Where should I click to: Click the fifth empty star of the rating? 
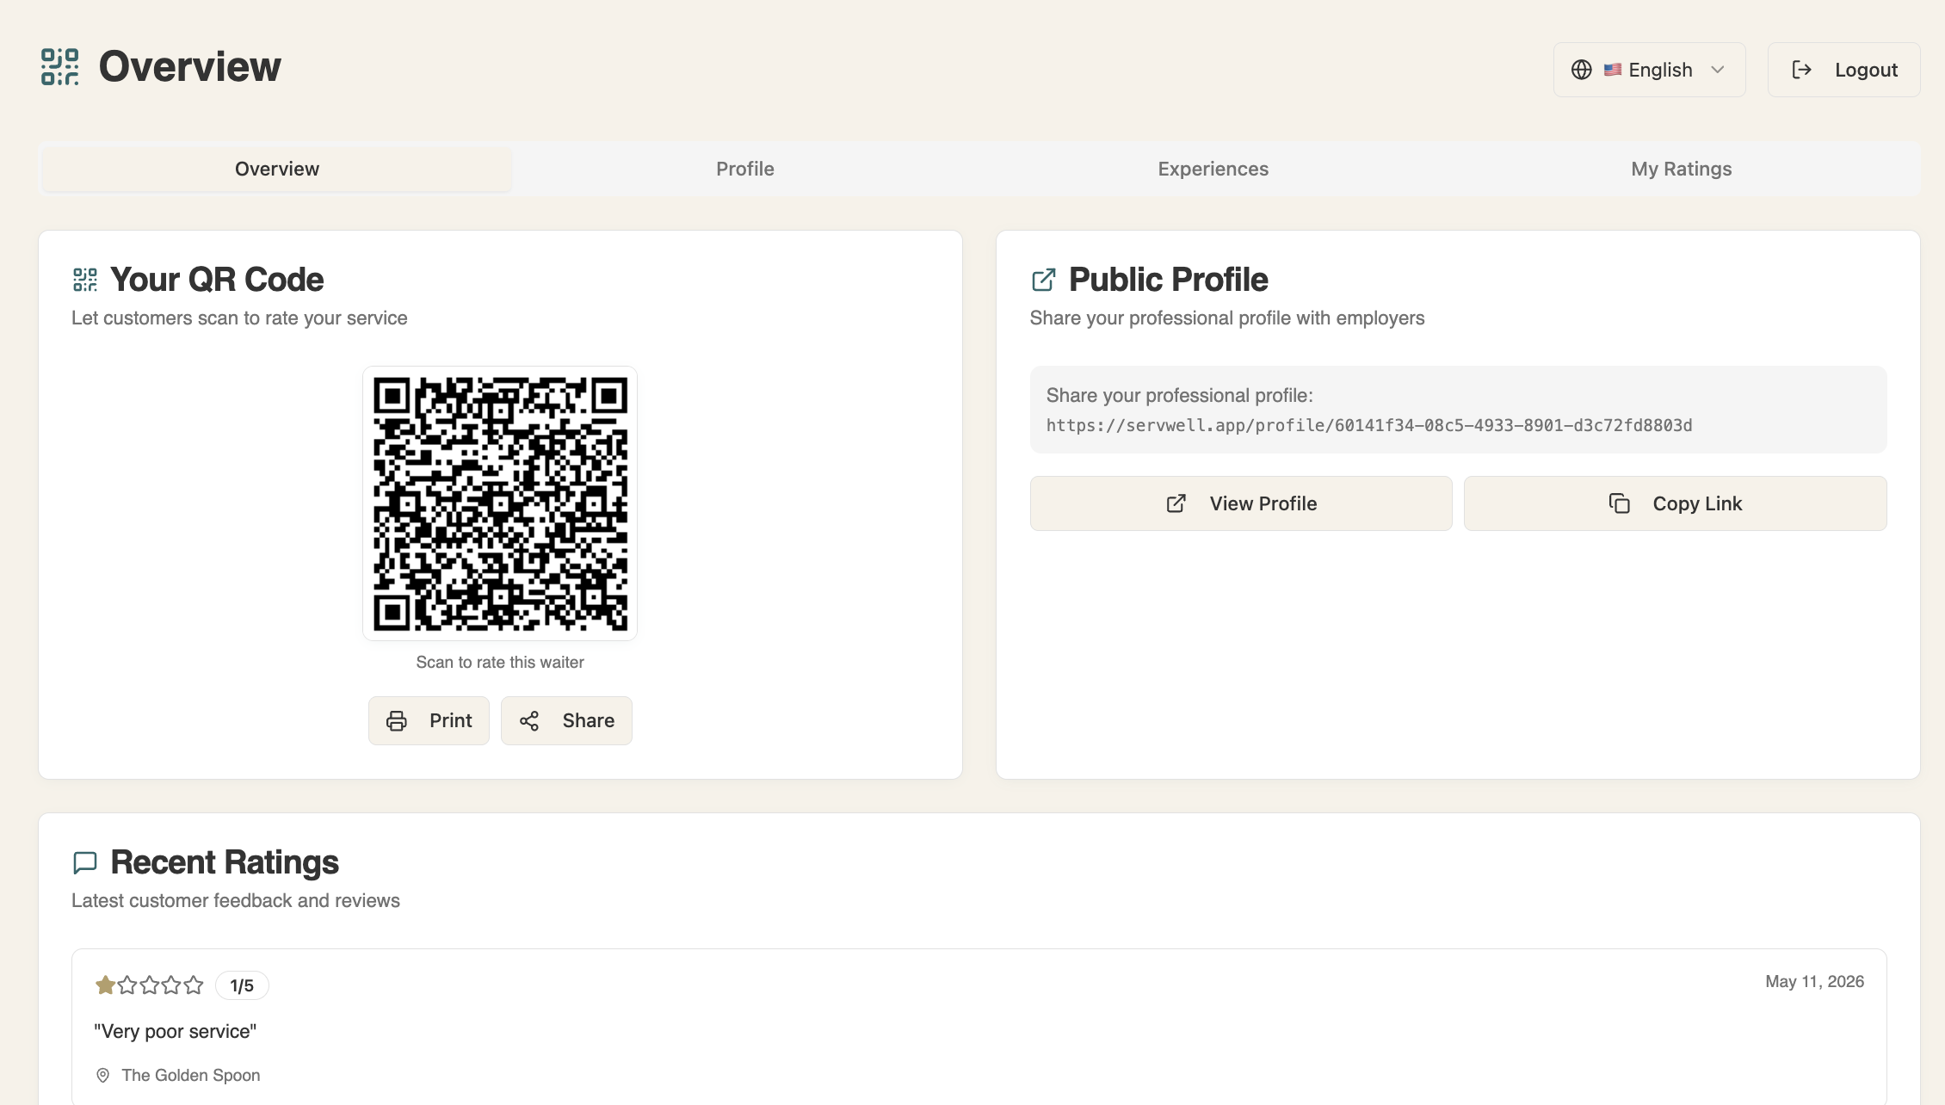(194, 985)
